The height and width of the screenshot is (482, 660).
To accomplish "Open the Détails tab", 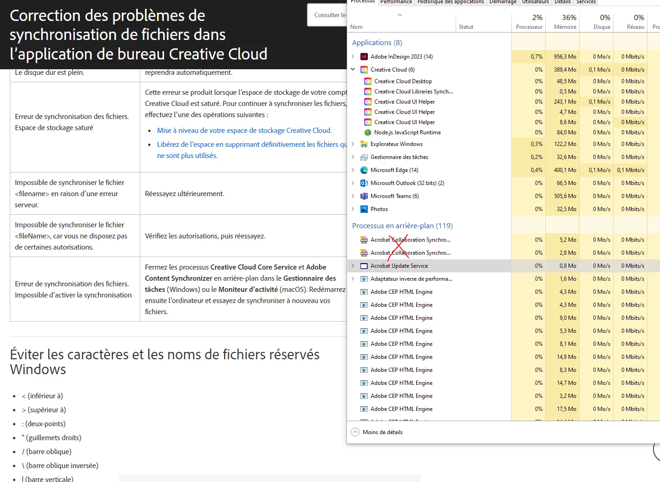I will [562, 2].
